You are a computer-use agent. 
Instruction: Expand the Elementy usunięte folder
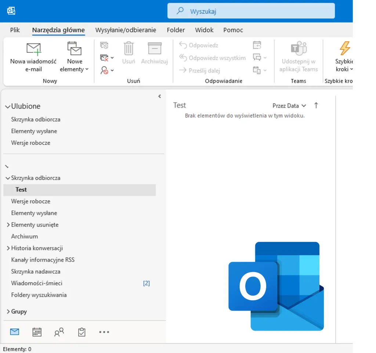(8, 225)
